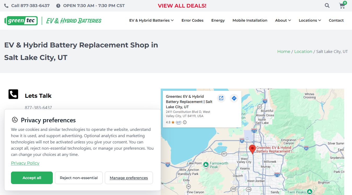Click the orange rating star

(173, 122)
